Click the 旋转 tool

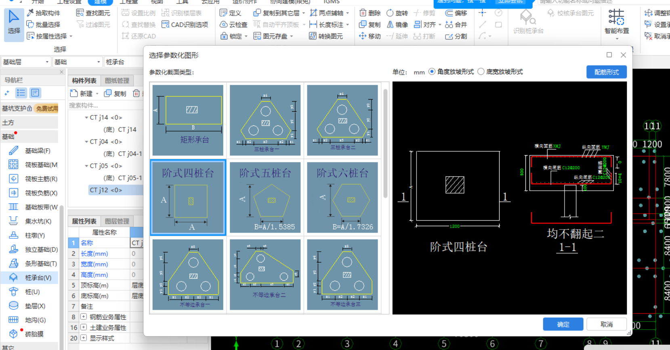(x=397, y=13)
